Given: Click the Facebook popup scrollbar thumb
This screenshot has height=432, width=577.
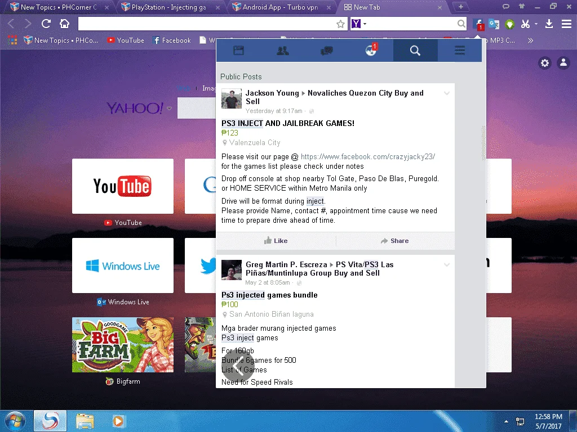Looking at the screenshot, I should [x=483, y=143].
